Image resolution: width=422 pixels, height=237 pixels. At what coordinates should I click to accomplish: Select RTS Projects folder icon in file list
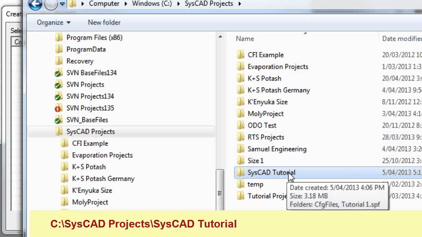click(x=241, y=137)
